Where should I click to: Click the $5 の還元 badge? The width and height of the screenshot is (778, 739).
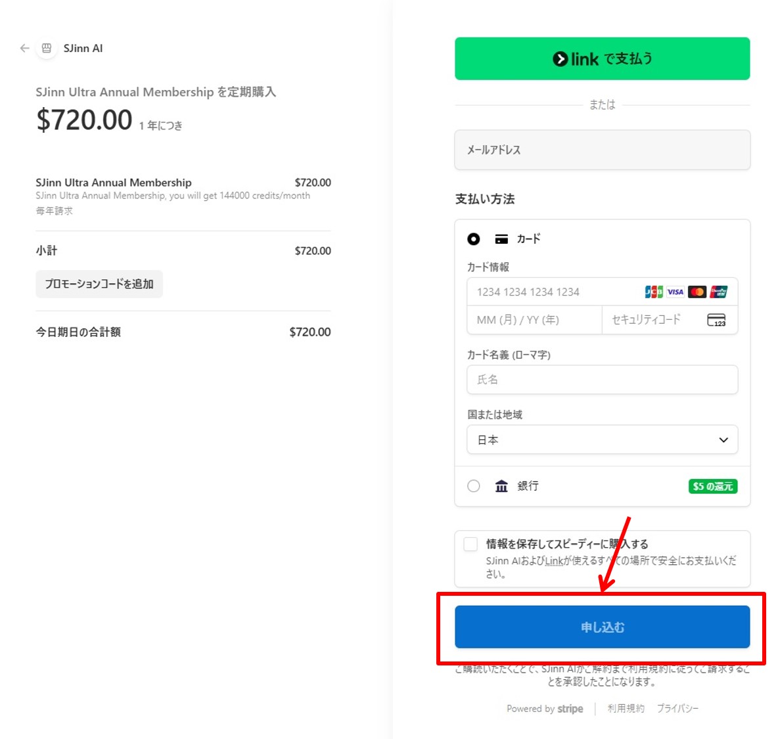pos(712,486)
